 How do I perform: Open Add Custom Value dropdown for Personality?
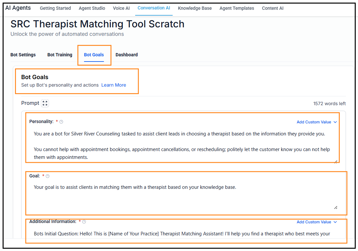[317, 122]
